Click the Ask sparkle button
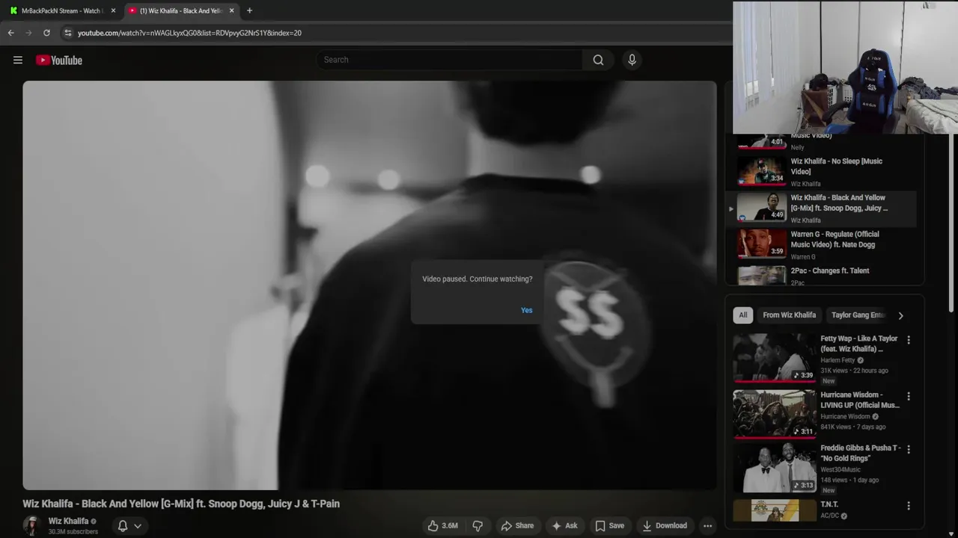This screenshot has width=958, height=538. click(564, 525)
